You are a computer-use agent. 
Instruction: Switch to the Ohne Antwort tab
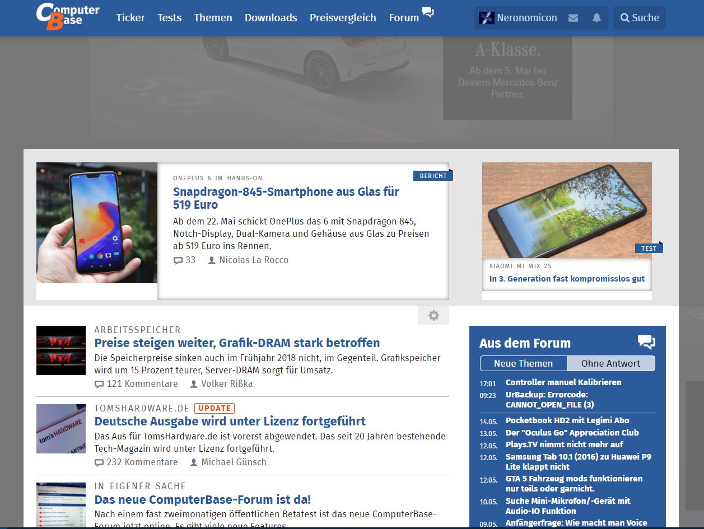610,363
